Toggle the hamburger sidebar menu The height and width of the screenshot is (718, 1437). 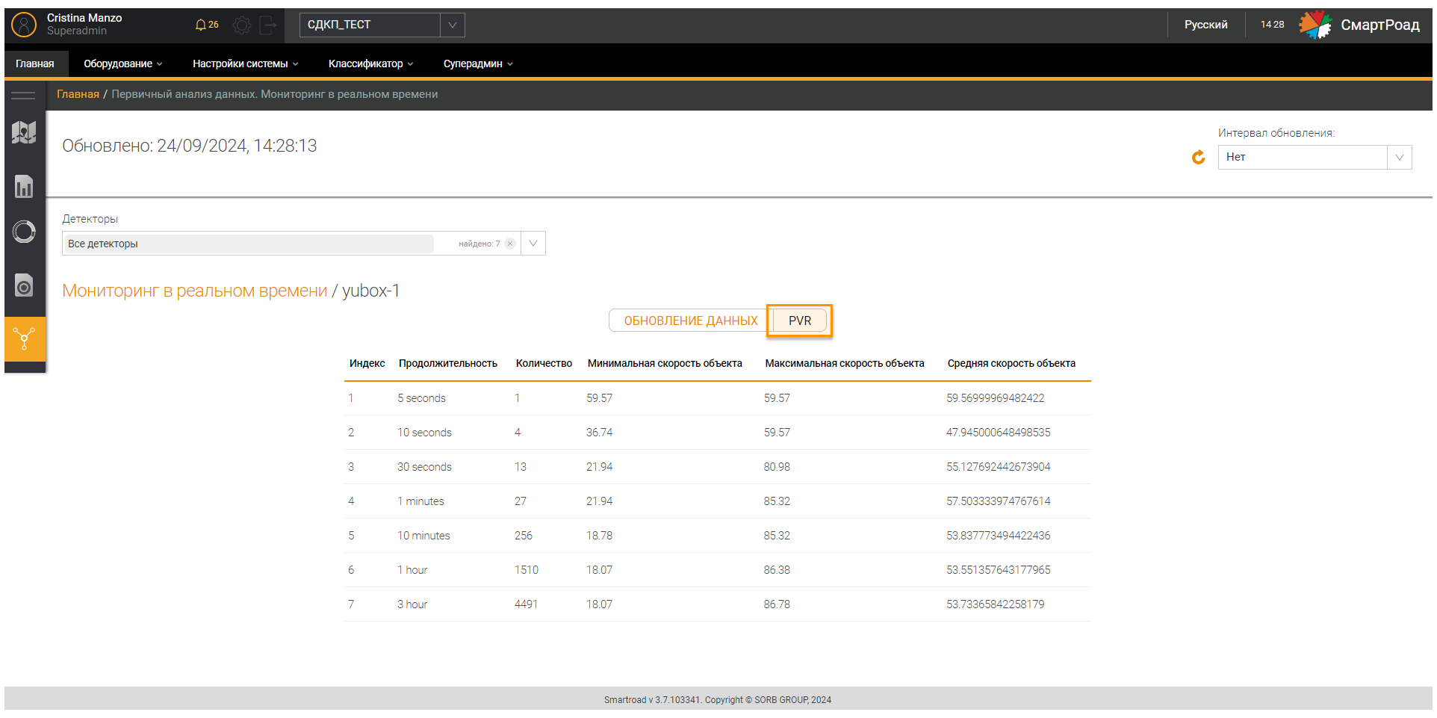coord(23,95)
